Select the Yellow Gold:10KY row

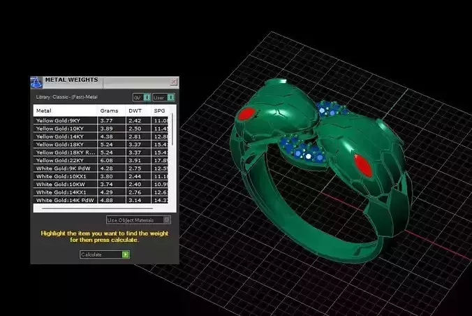tap(101, 129)
